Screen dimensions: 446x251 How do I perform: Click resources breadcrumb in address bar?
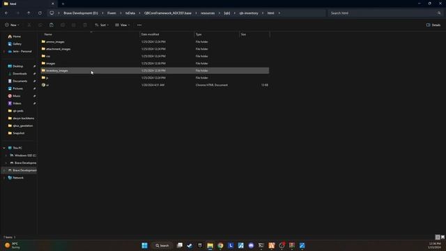click(x=208, y=13)
